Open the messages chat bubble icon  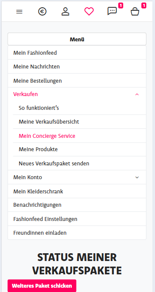112,11
